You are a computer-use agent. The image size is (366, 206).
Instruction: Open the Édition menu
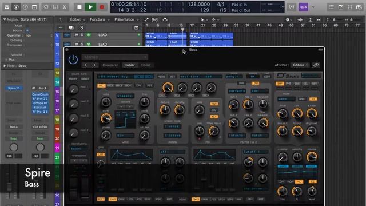click(78, 19)
